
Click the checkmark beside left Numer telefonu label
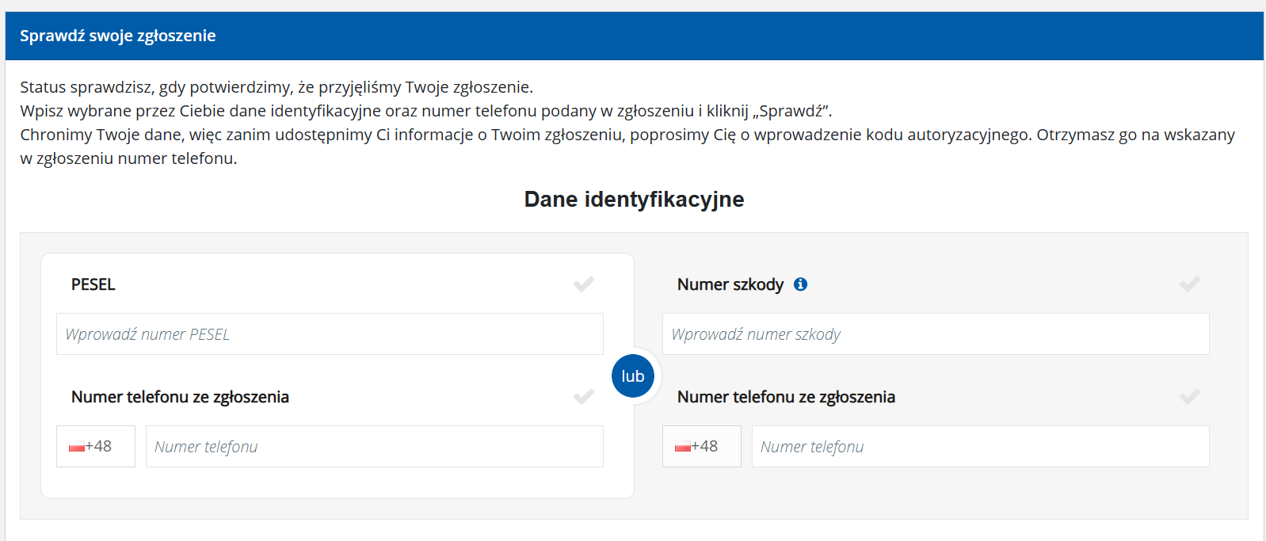click(584, 396)
